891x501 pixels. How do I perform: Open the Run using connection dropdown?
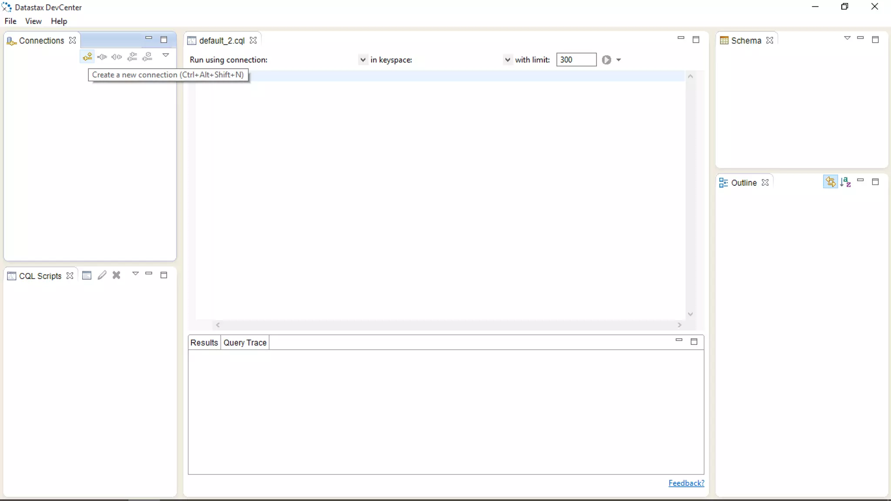[x=362, y=60]
